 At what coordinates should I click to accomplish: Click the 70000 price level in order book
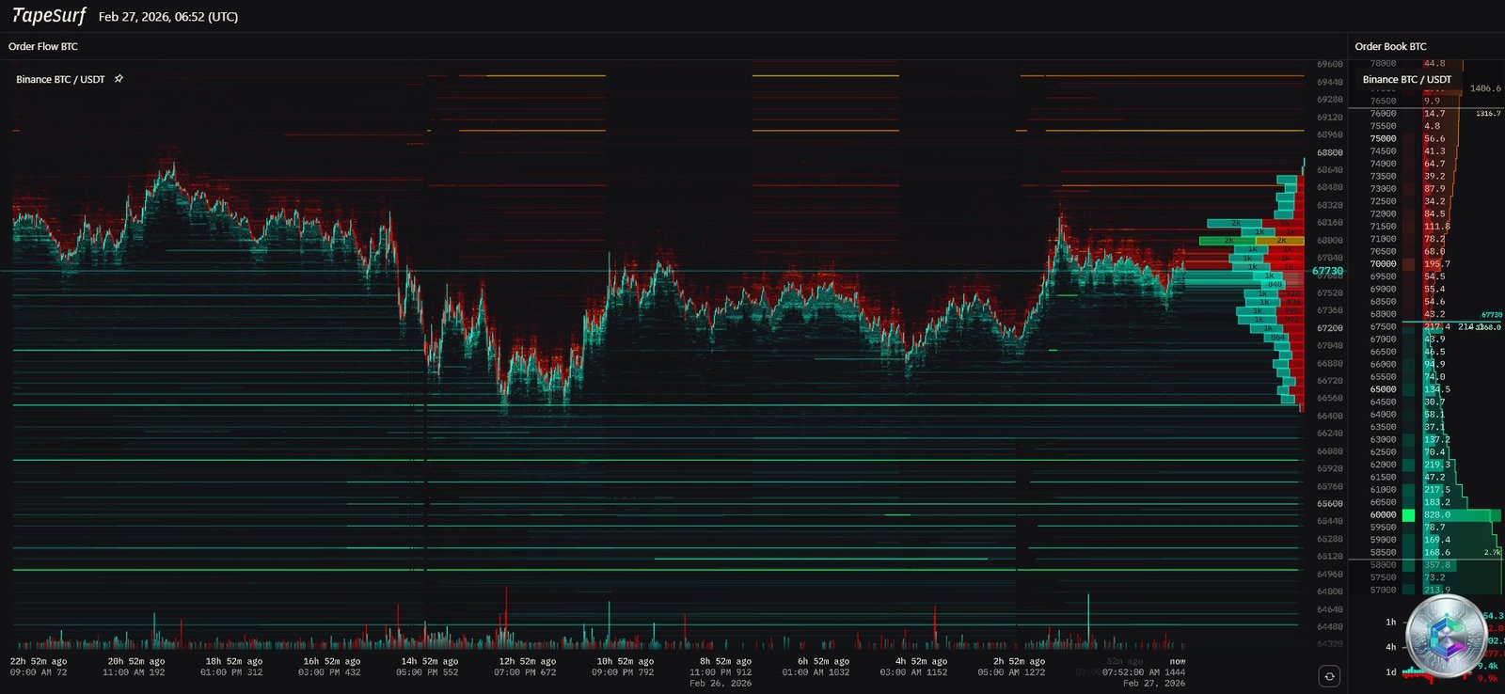point(1383,264)
